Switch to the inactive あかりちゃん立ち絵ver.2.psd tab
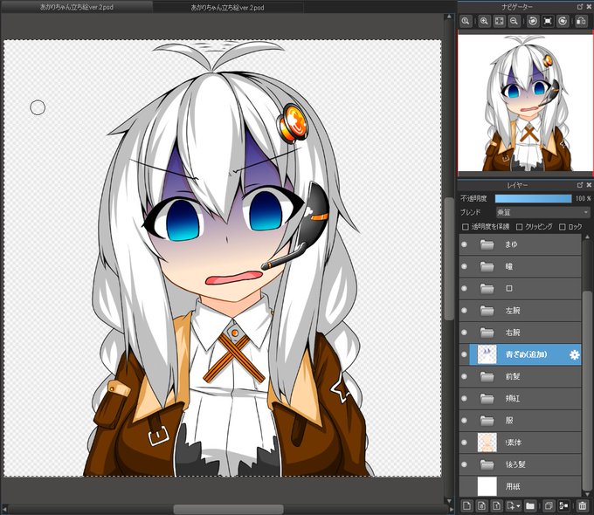Screen dimensions: 594x515 (x=227, y=7)
